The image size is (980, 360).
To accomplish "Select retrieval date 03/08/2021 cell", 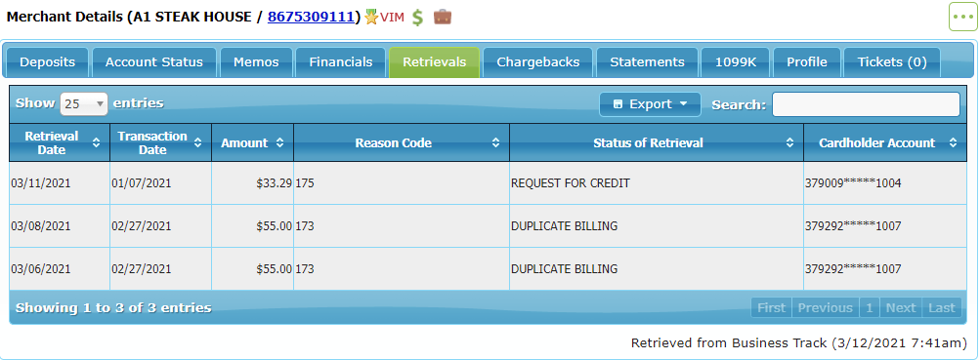I will (x=60, y=226).
